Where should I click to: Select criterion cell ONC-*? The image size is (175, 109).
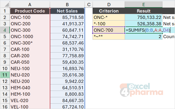[109, 17]
